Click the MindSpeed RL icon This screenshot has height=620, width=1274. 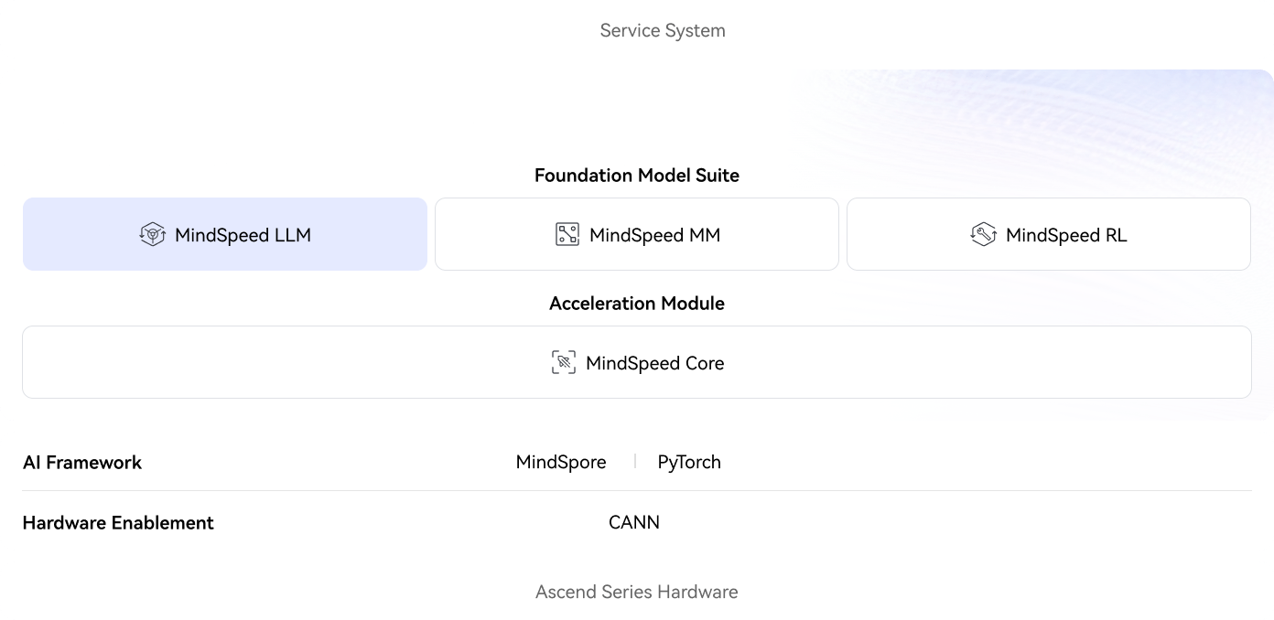pyautogui.click(x=983, y=235)
